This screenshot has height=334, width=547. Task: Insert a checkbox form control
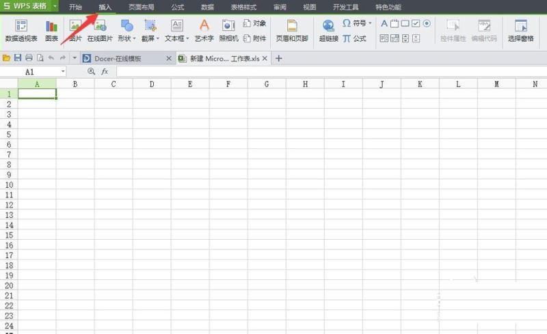pos(416,23)
